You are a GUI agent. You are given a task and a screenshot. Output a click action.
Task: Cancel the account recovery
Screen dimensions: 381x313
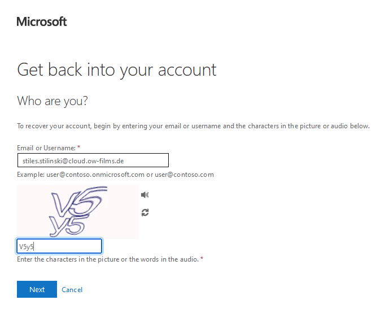point(72,290)
